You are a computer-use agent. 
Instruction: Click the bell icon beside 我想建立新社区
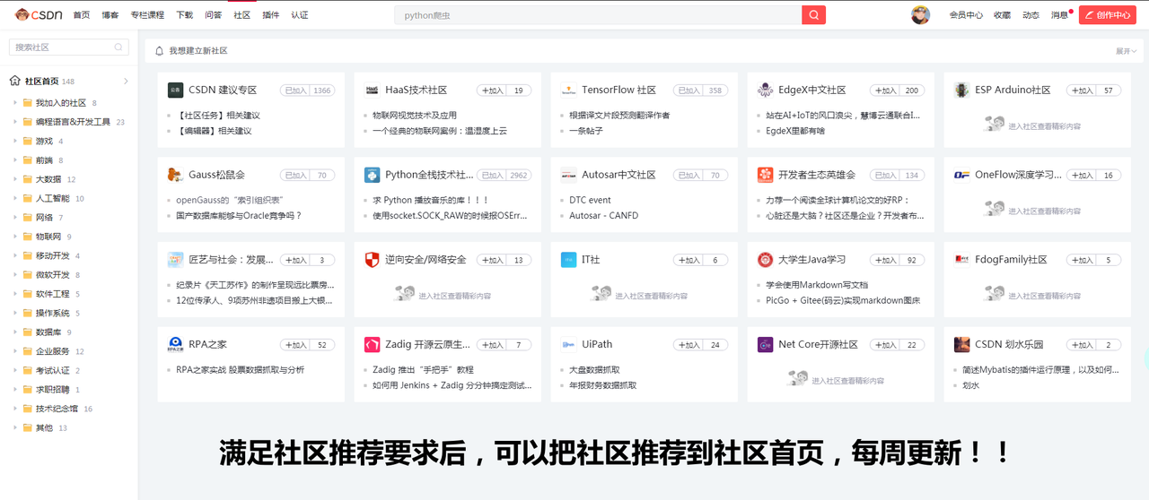(x=160, y=51)
